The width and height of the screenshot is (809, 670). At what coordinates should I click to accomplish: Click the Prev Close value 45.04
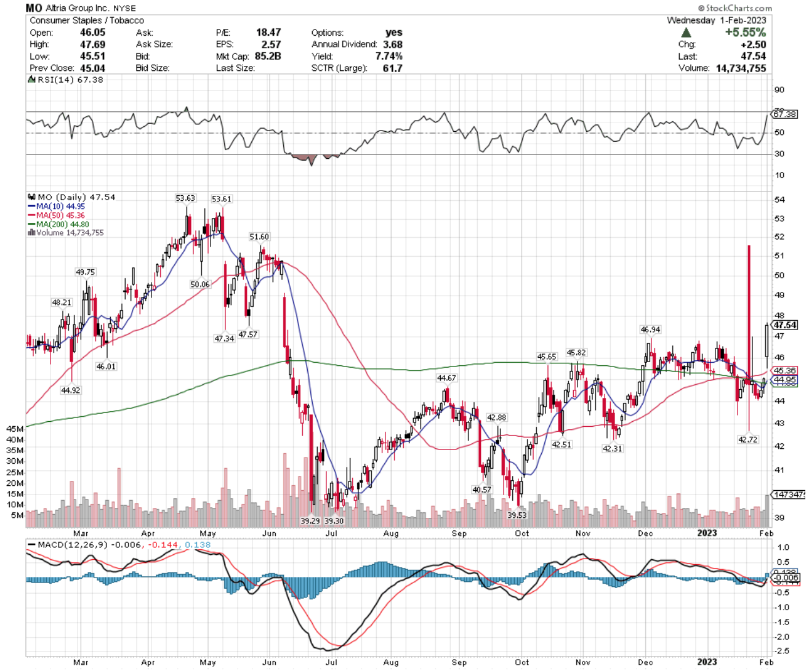coord(92,68)
